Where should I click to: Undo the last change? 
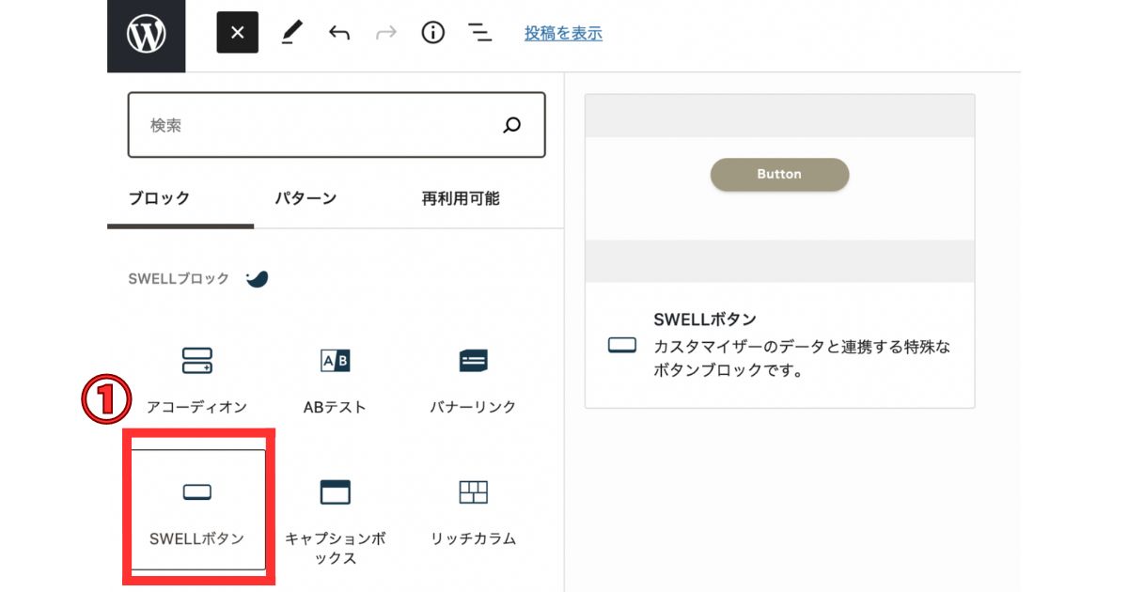339,34
